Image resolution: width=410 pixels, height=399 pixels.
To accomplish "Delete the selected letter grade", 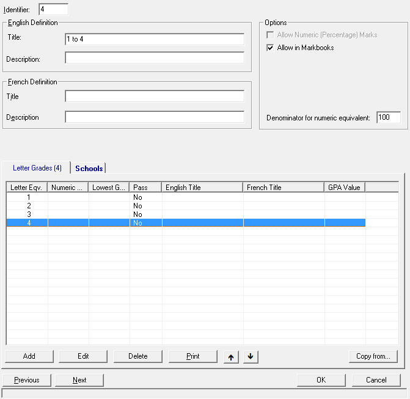I will tap(137, 356).
